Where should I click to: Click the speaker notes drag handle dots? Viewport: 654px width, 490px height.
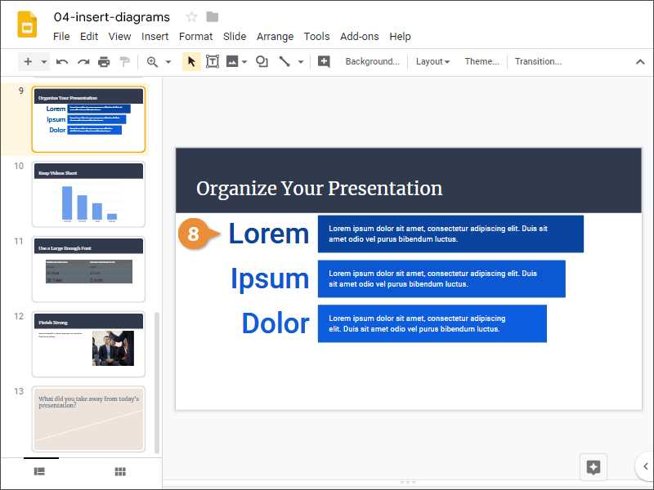tap(407, 482)
